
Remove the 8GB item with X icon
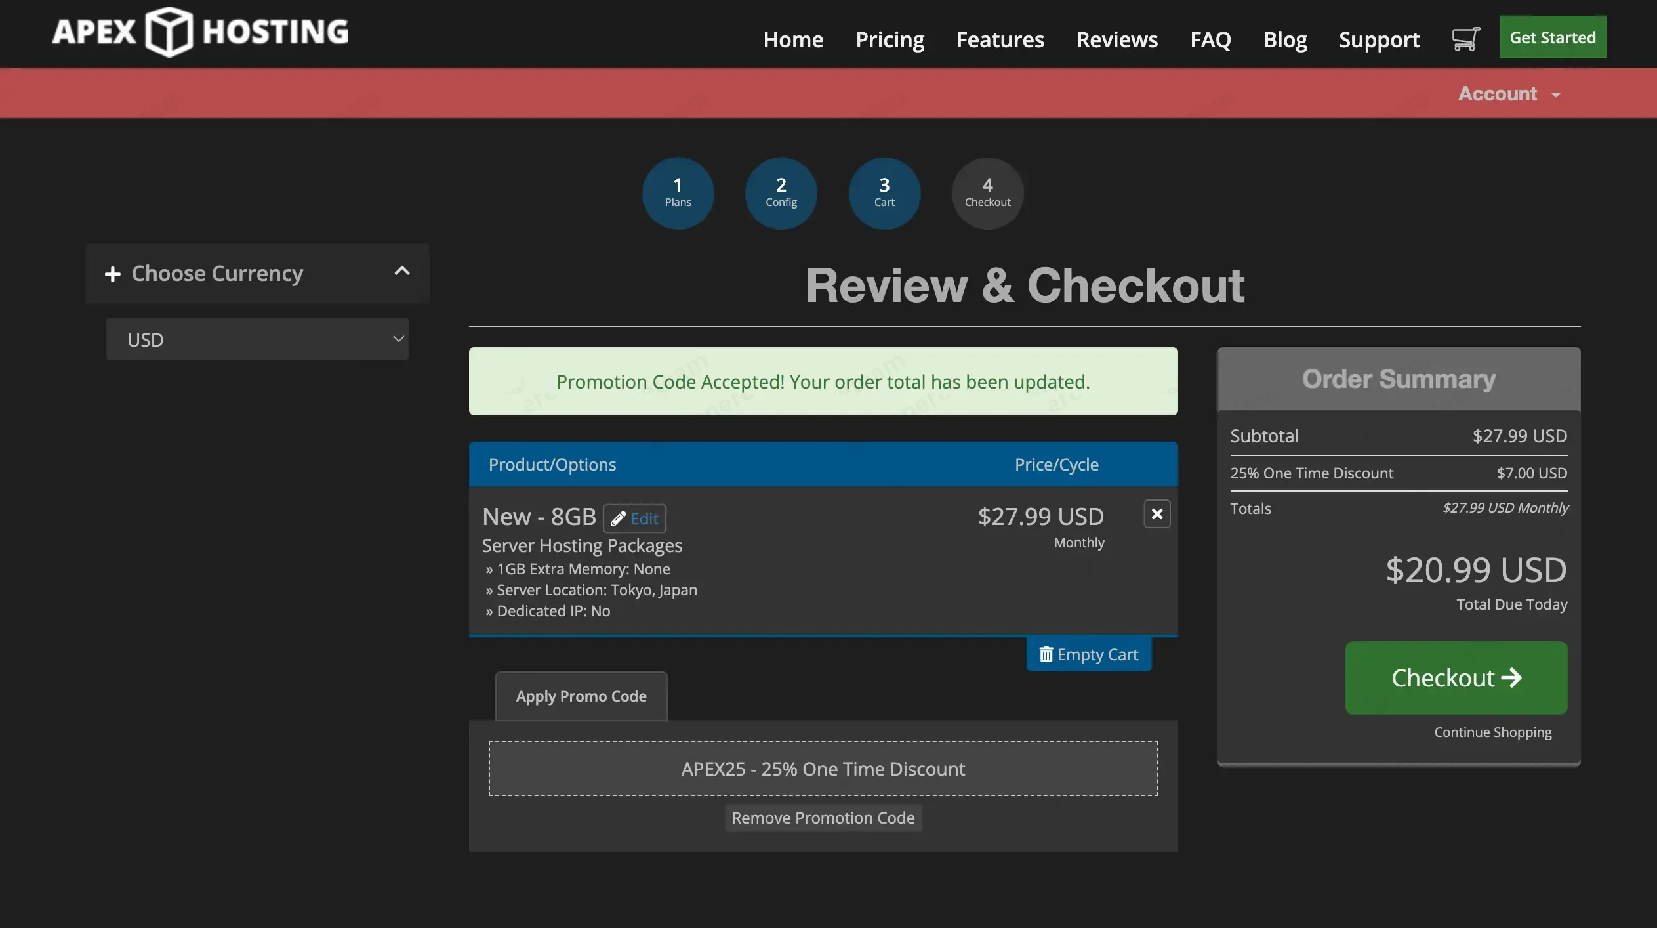tap(1157, 514)
